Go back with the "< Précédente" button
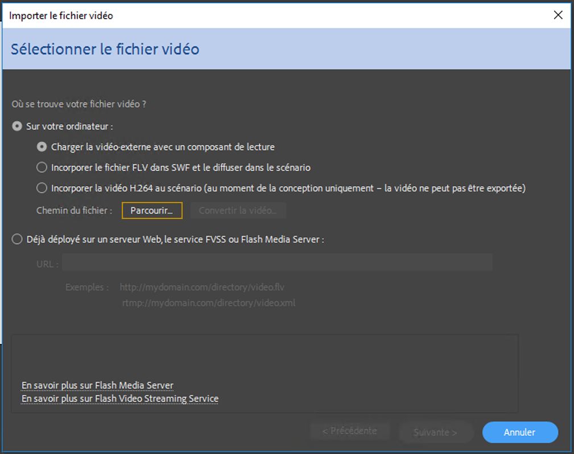 [x=349, y=431]
